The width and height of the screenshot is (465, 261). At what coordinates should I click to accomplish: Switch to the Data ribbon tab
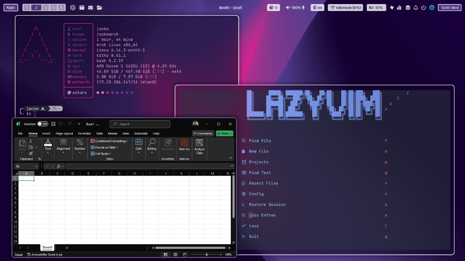(x=99, y=133)
